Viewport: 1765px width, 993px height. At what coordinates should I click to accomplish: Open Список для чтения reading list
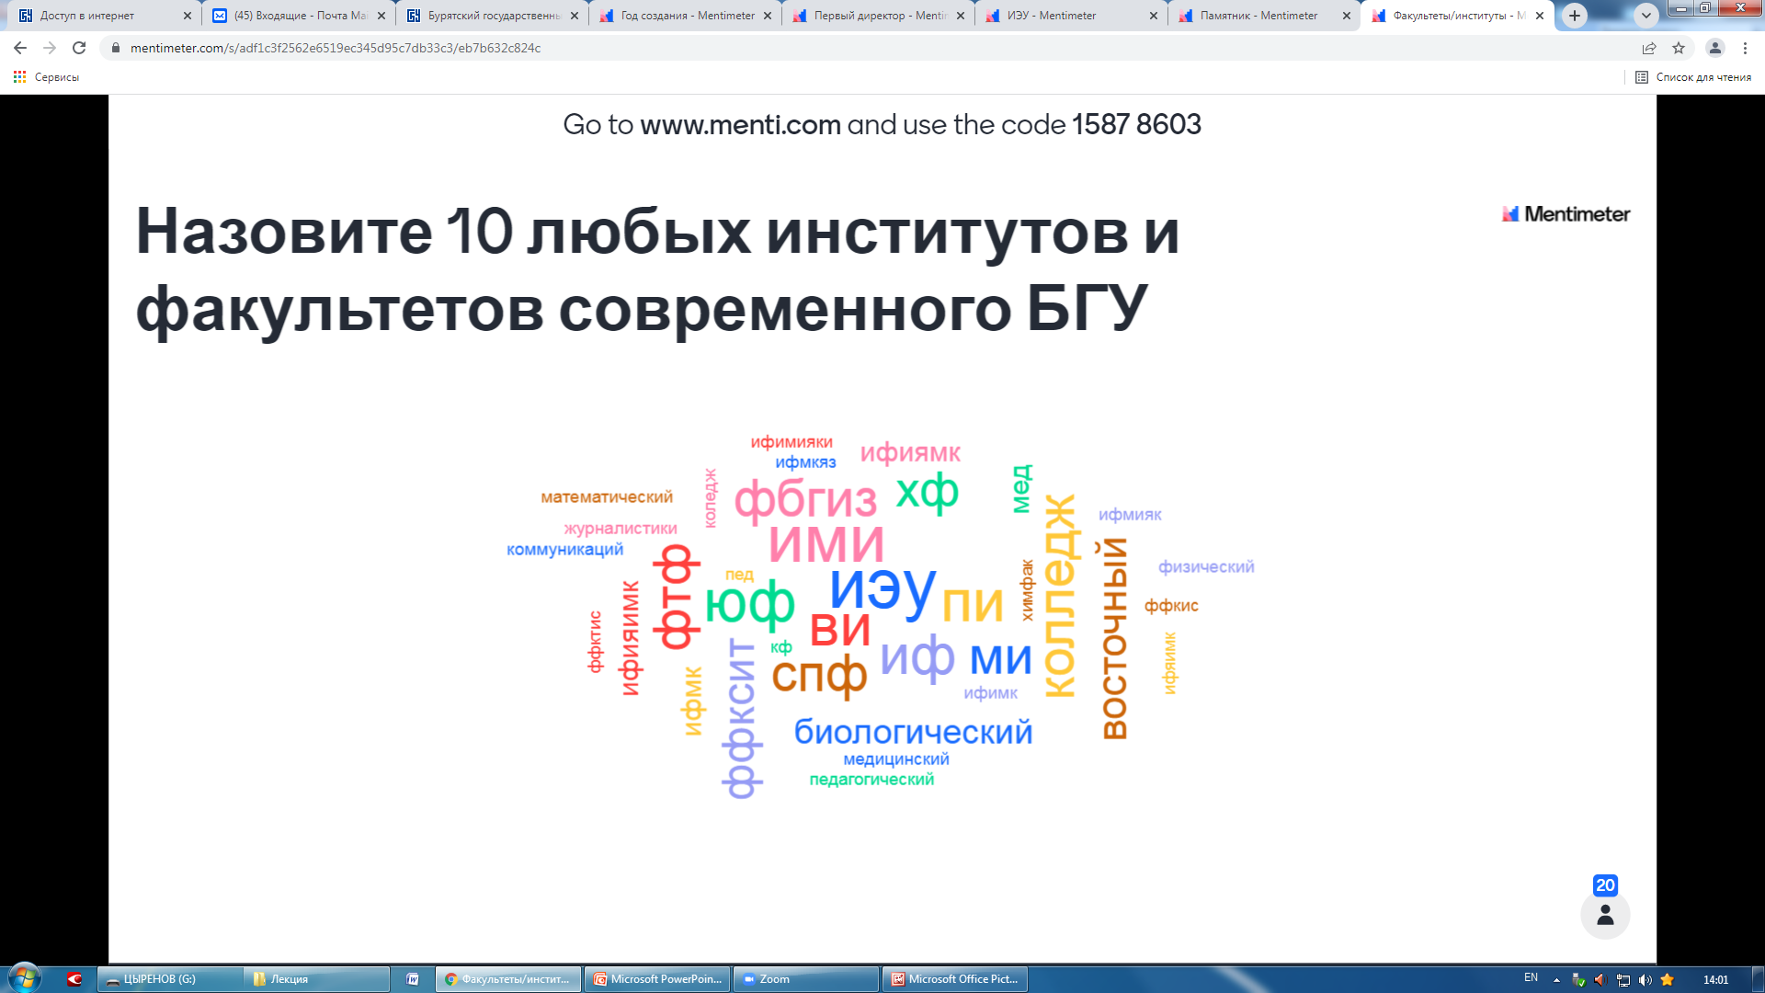pos(1693,77)
